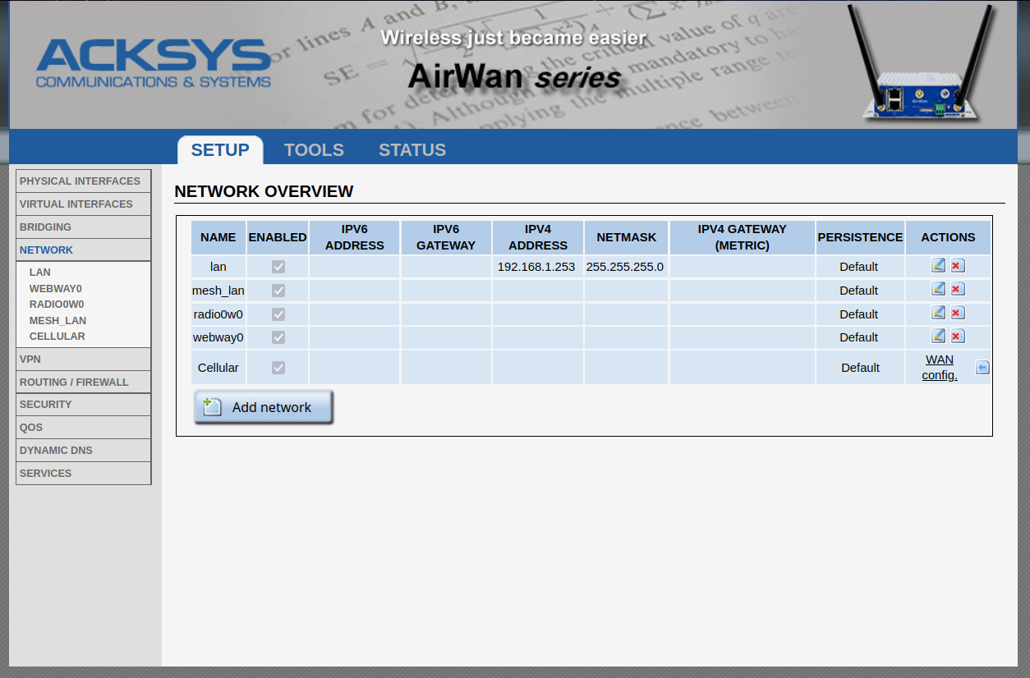Edit the webway0 network row
The image size is (1030, 678).
[938, 336]
